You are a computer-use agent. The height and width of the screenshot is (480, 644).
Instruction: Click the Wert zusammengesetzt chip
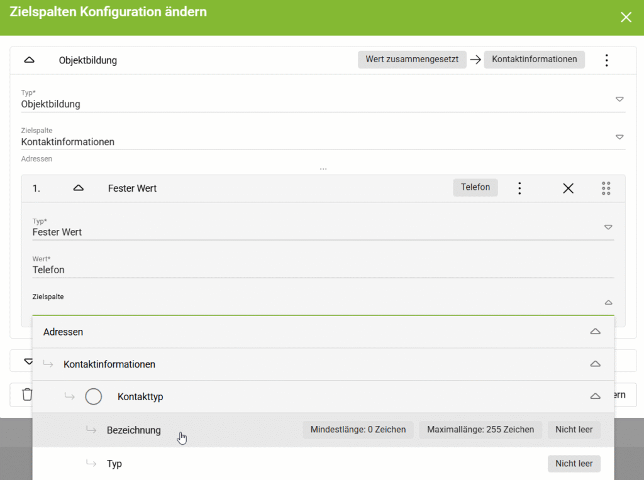(x=412, y=60)
